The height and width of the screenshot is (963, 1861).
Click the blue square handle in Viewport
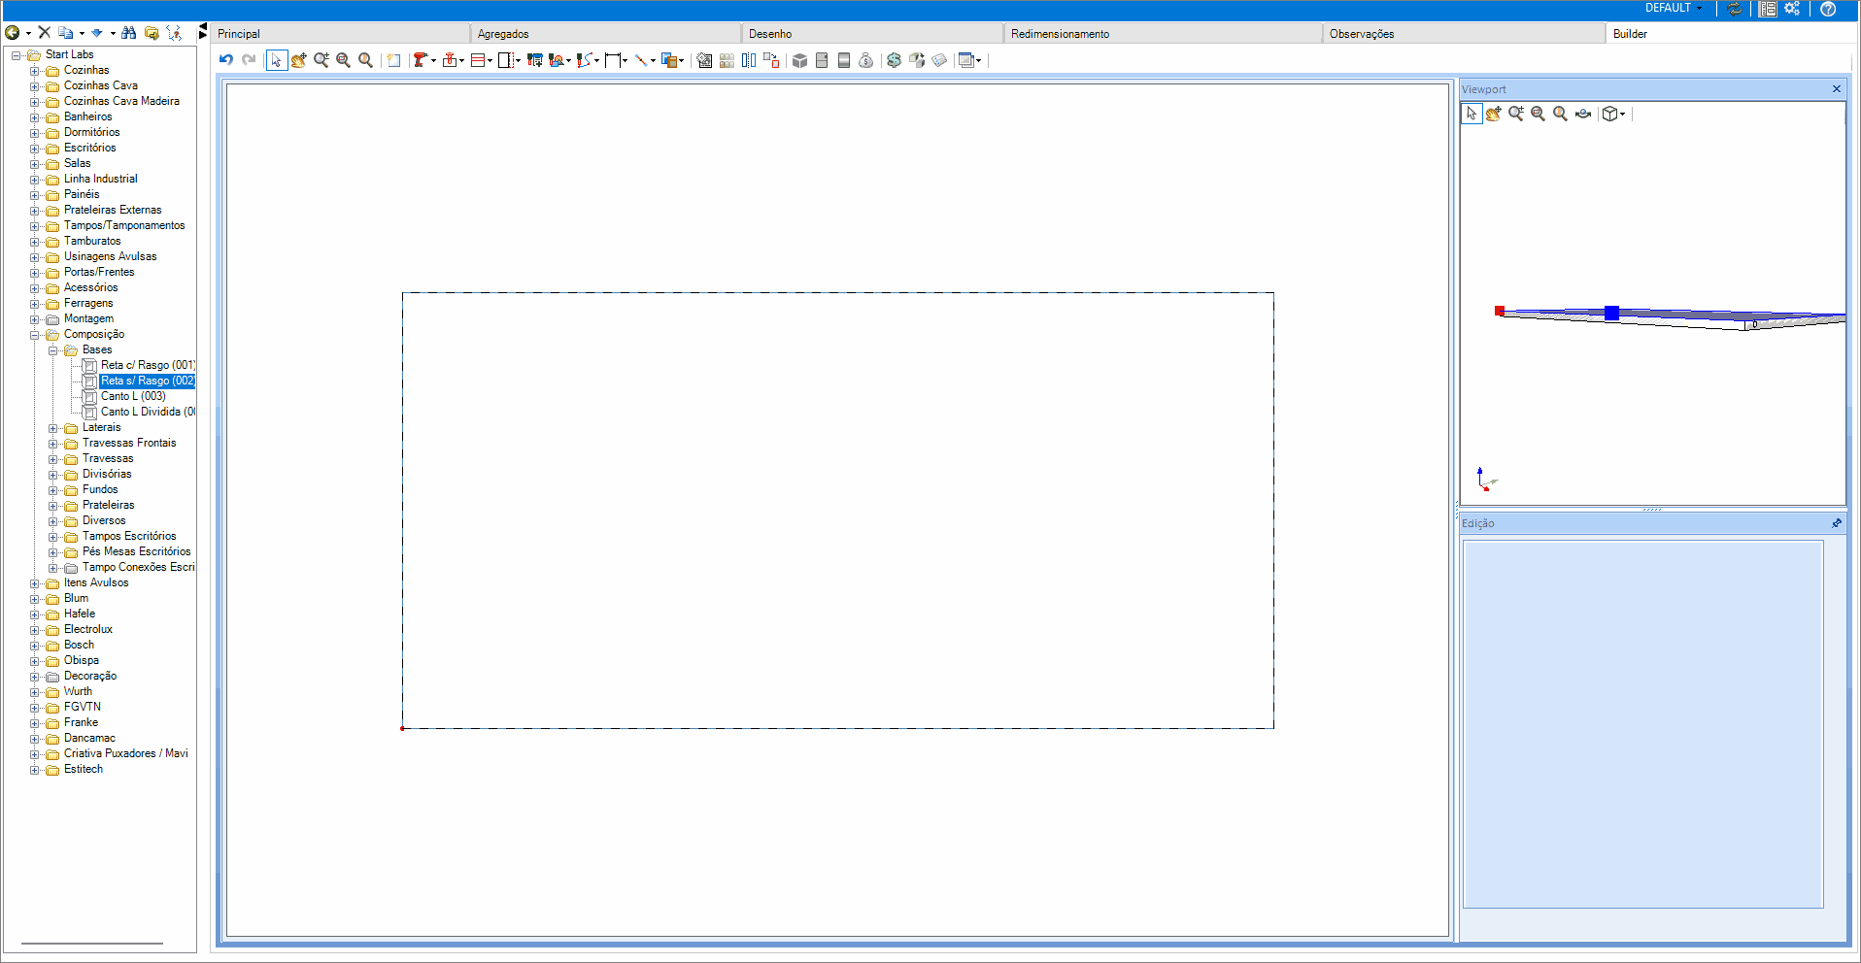(x=1611, y=313)
